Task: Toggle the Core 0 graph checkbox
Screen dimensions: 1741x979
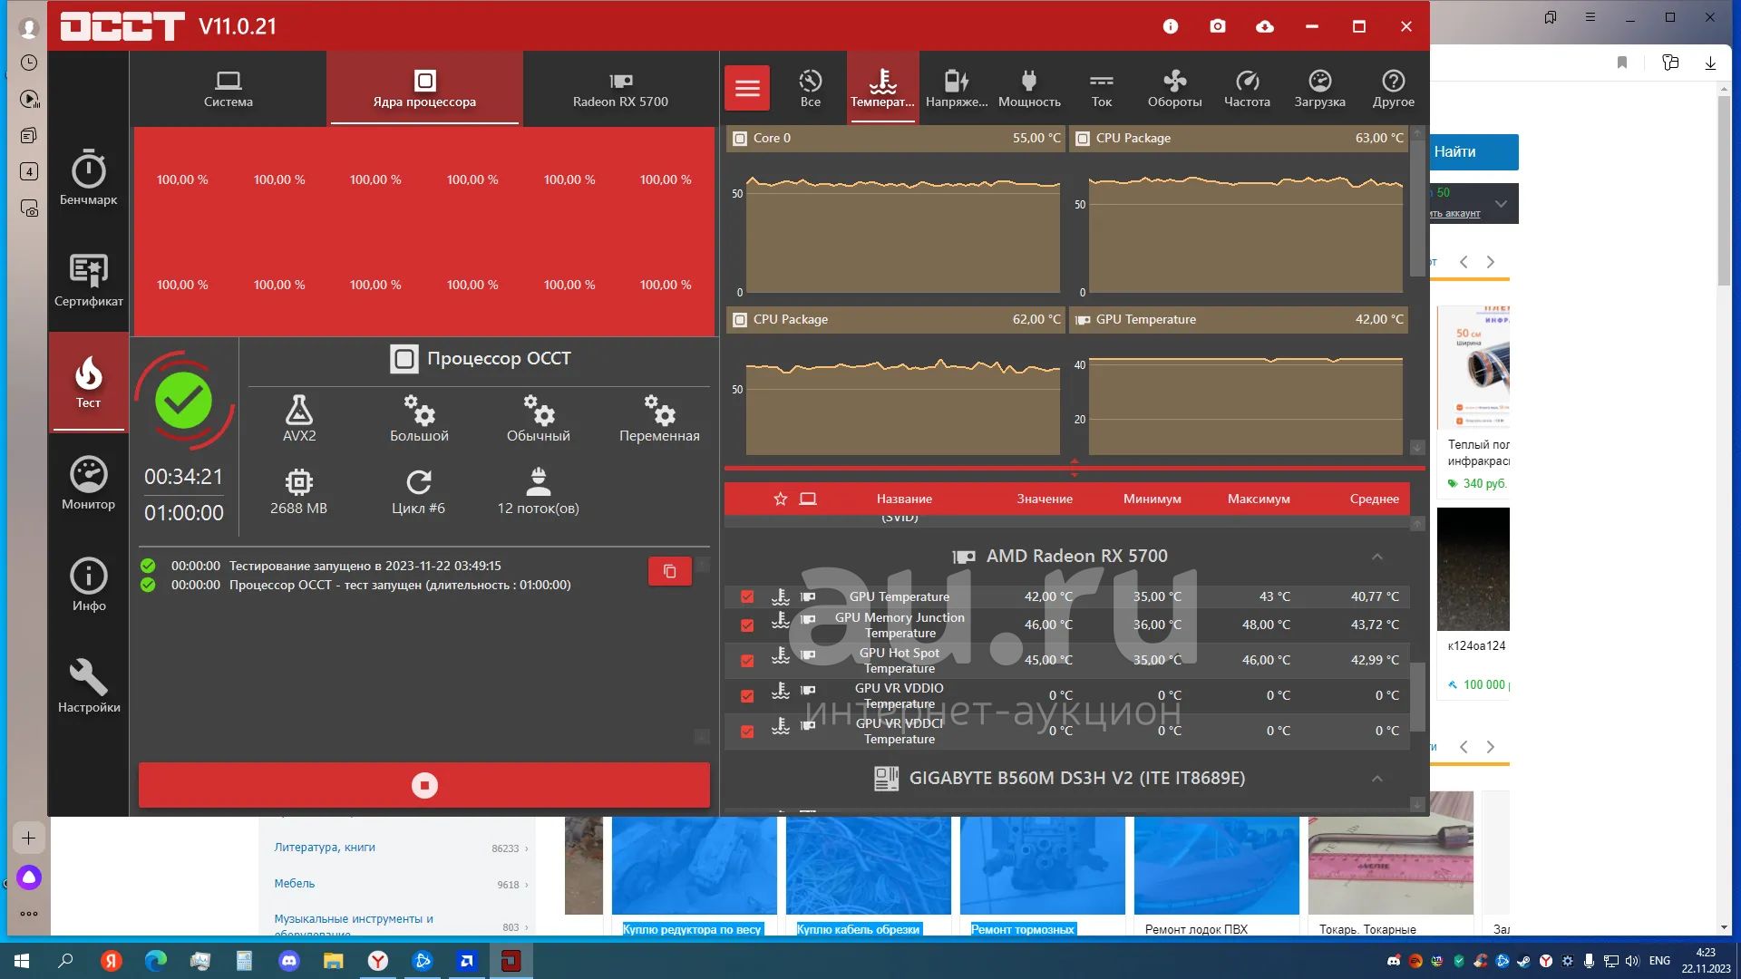Action: 739,139
